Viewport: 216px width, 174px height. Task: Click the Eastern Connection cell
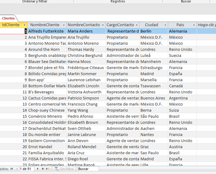pos(47,141)
